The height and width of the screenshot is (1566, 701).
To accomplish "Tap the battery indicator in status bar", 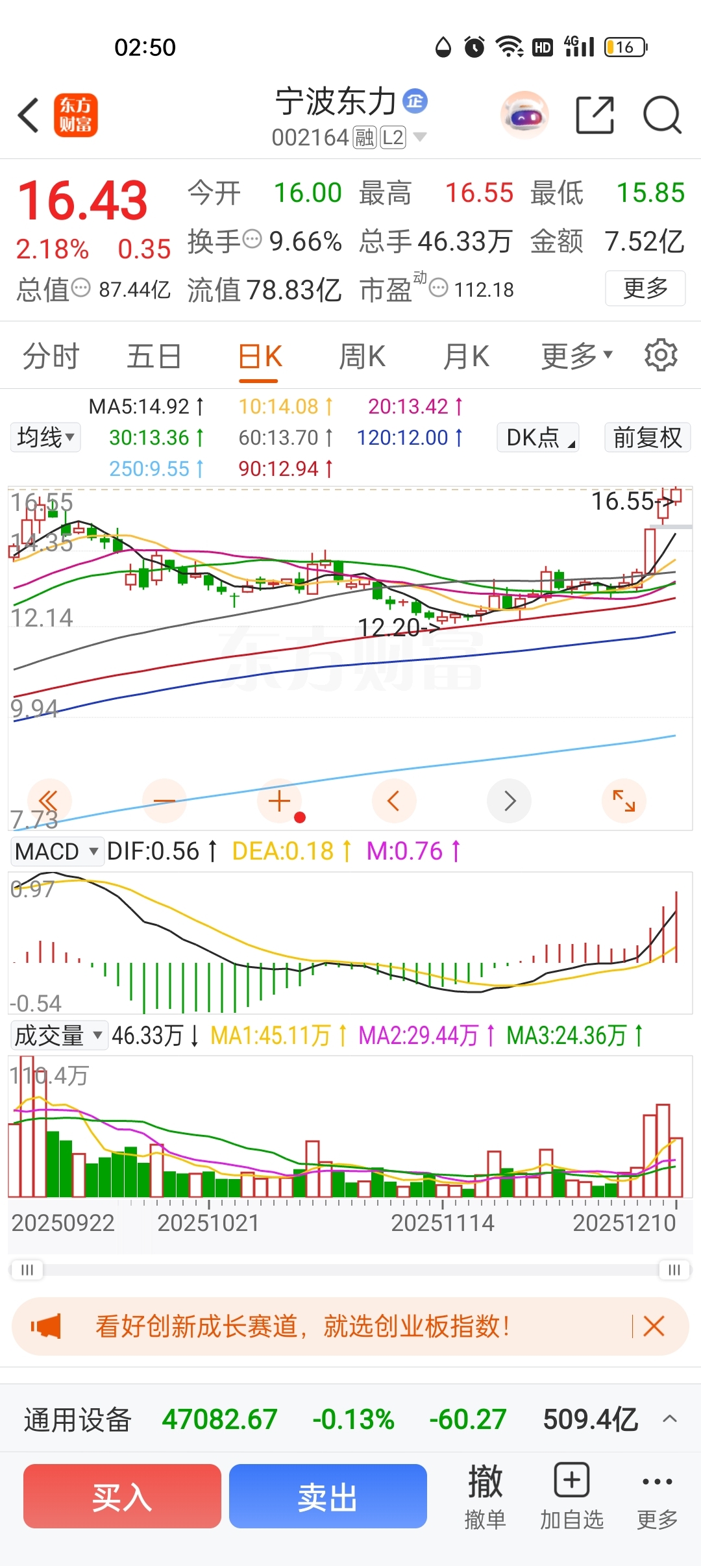I will (x=626, y=47).
